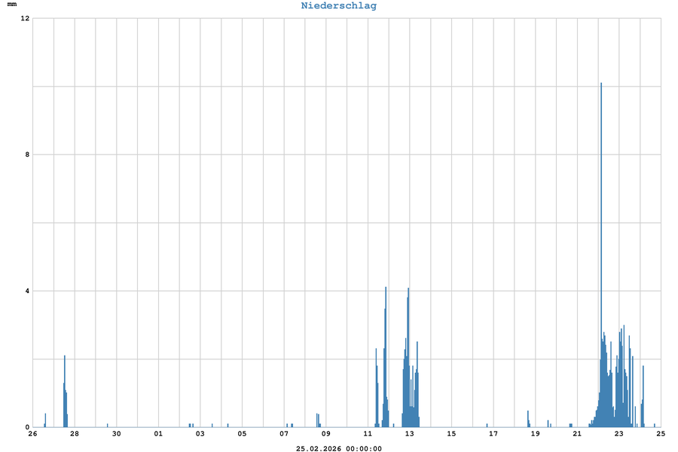
Task: Click the 8 y-axis label
Action: pyautogui.click(x=26, y=154)
